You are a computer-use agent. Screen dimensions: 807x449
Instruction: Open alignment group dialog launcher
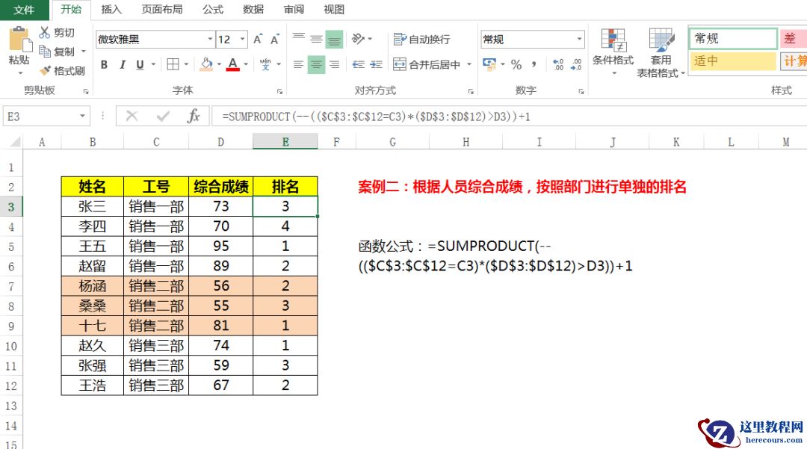click(x=471, y=92)
